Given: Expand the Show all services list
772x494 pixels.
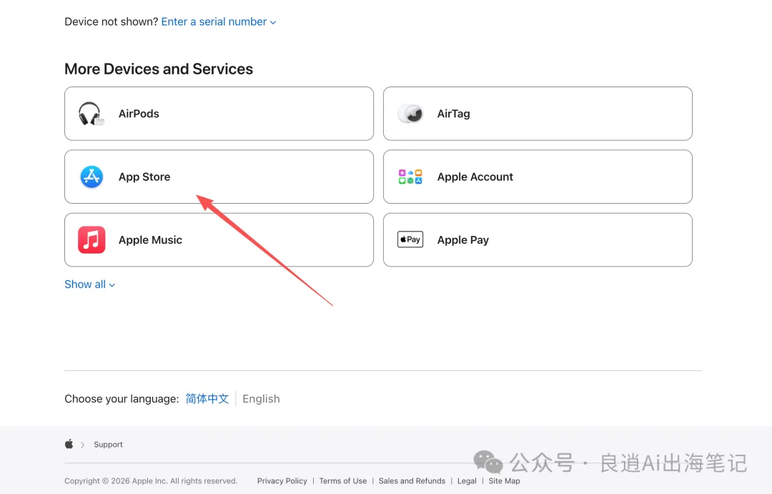Looking at the screenshot, I should (x=89, y=285).
